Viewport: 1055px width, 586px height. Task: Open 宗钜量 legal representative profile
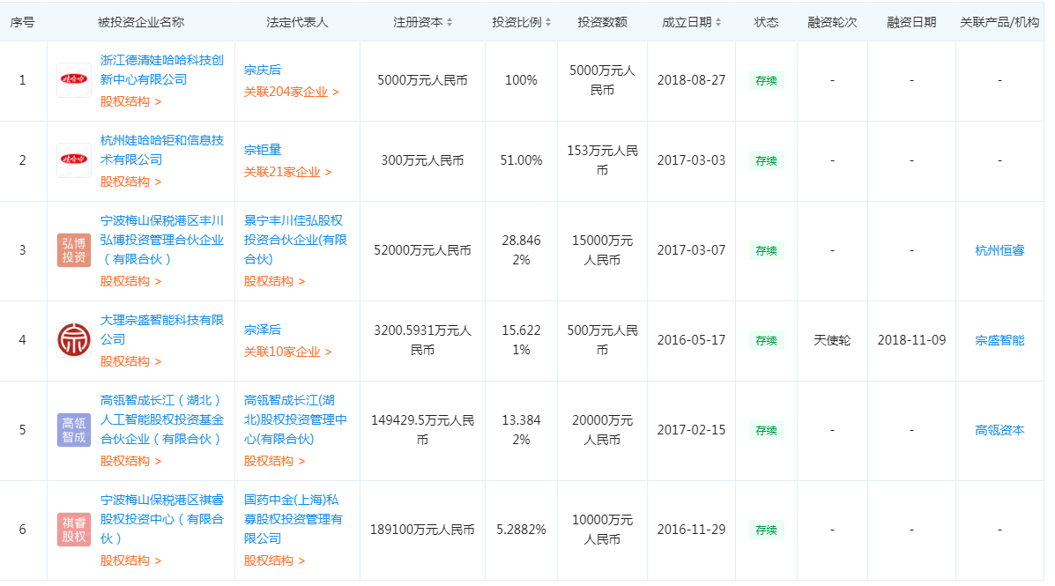[x=263, y=150]
